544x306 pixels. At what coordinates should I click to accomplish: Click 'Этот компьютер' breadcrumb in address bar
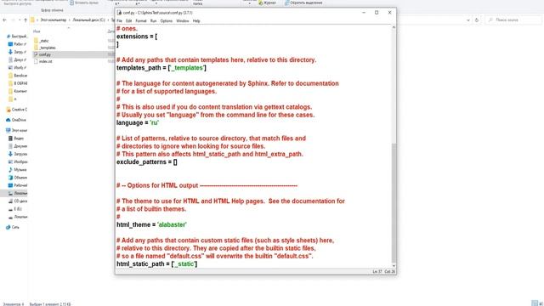(53, 20)
